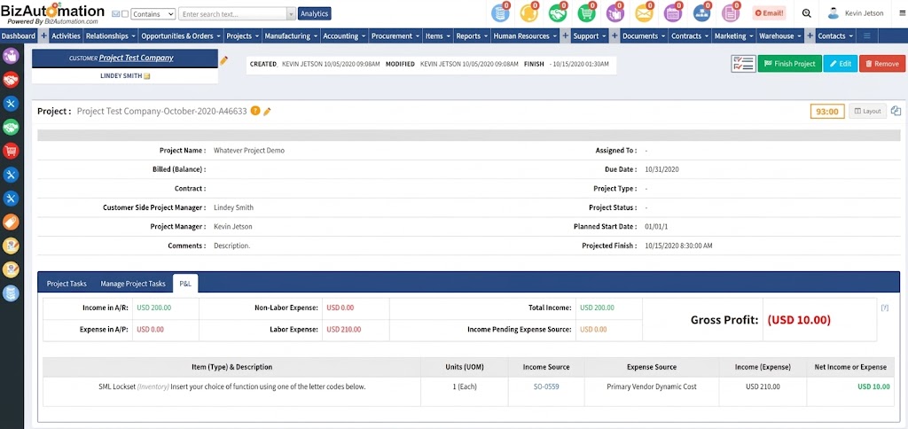Click the red handshake icon in left sidebar

pyautogui.click(x=11, y=80)
